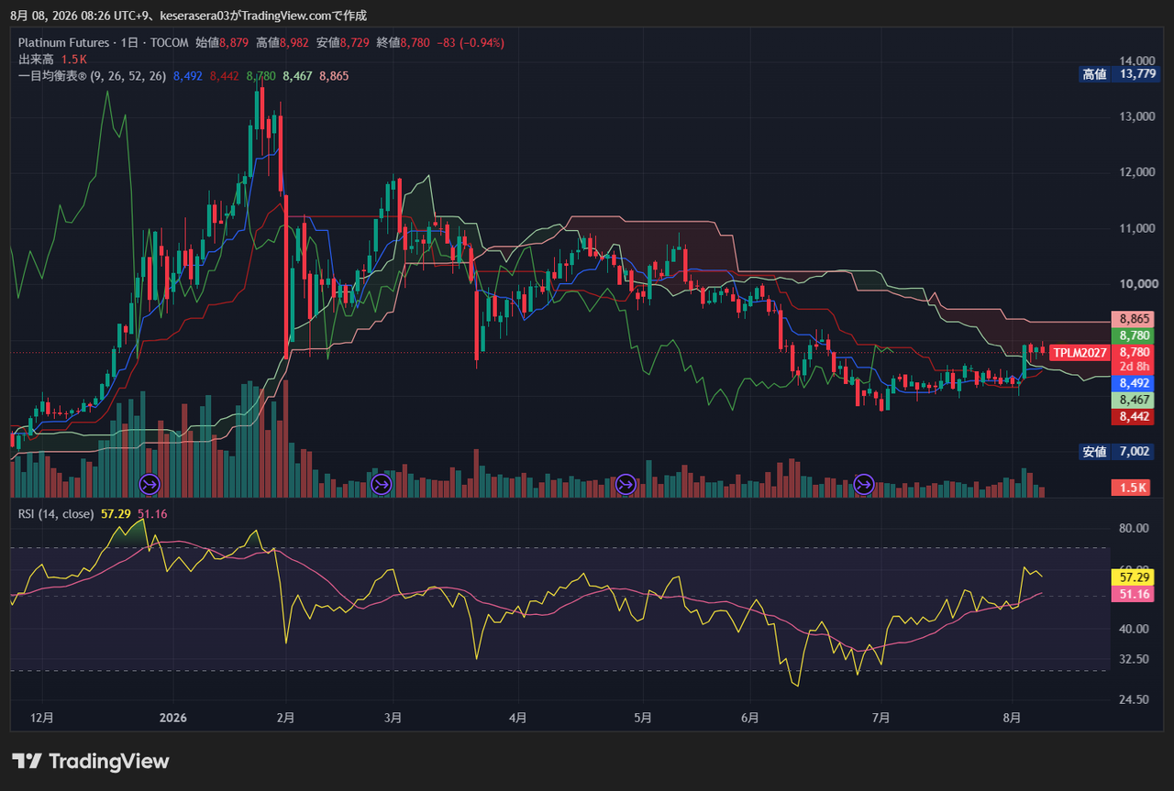Click the header line mentioning keserasera03 and TradingView.com
The image size is (1174, 791).
(189, 15)
